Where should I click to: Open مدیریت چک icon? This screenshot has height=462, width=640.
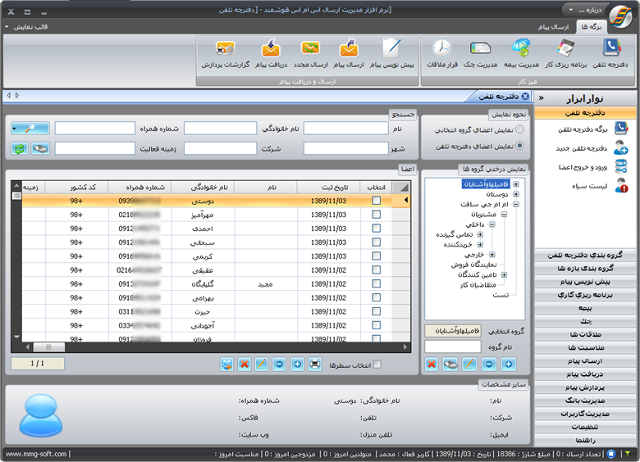480,53
